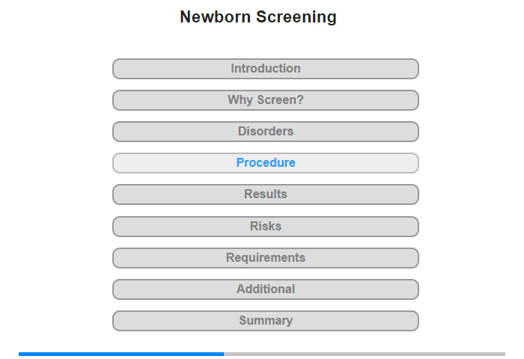Choose the first menu entry, Introduction

coord(266,69)
